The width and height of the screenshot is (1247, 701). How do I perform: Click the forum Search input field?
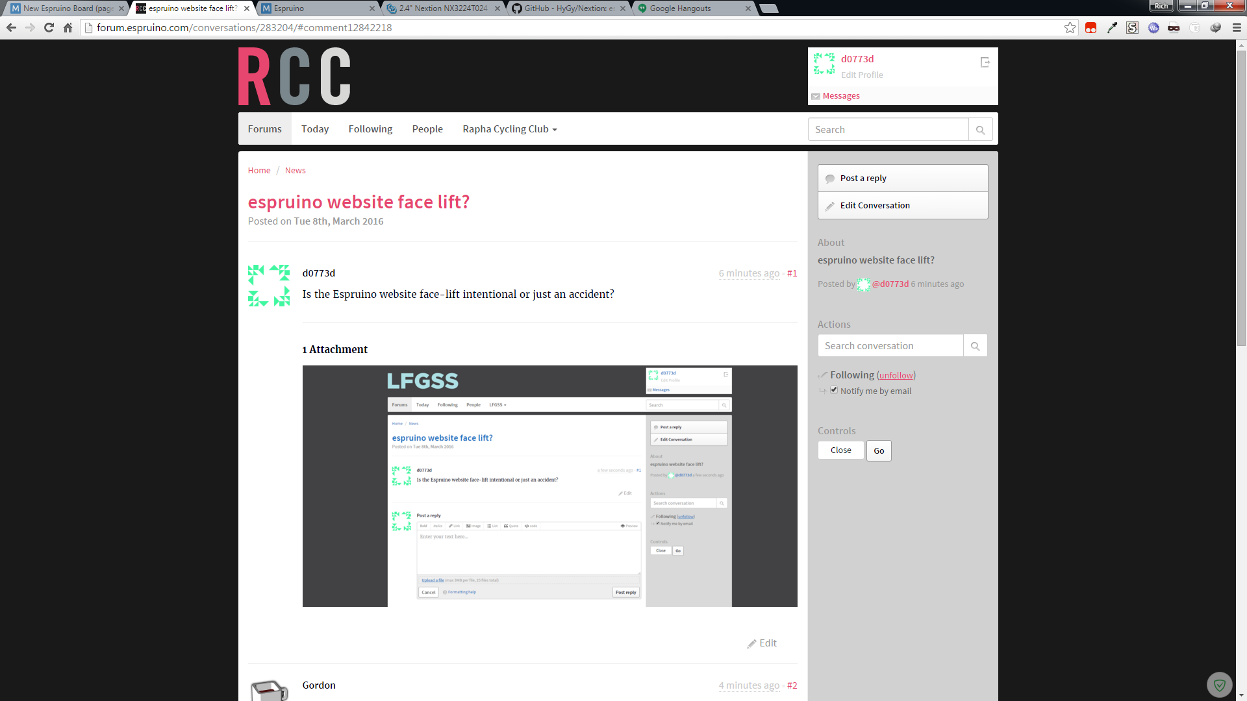point(888,130)
